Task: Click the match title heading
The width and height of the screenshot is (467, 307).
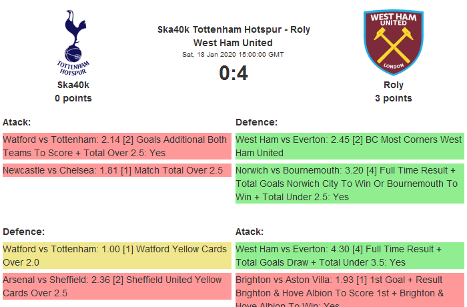Action: (x=233, y=36)
